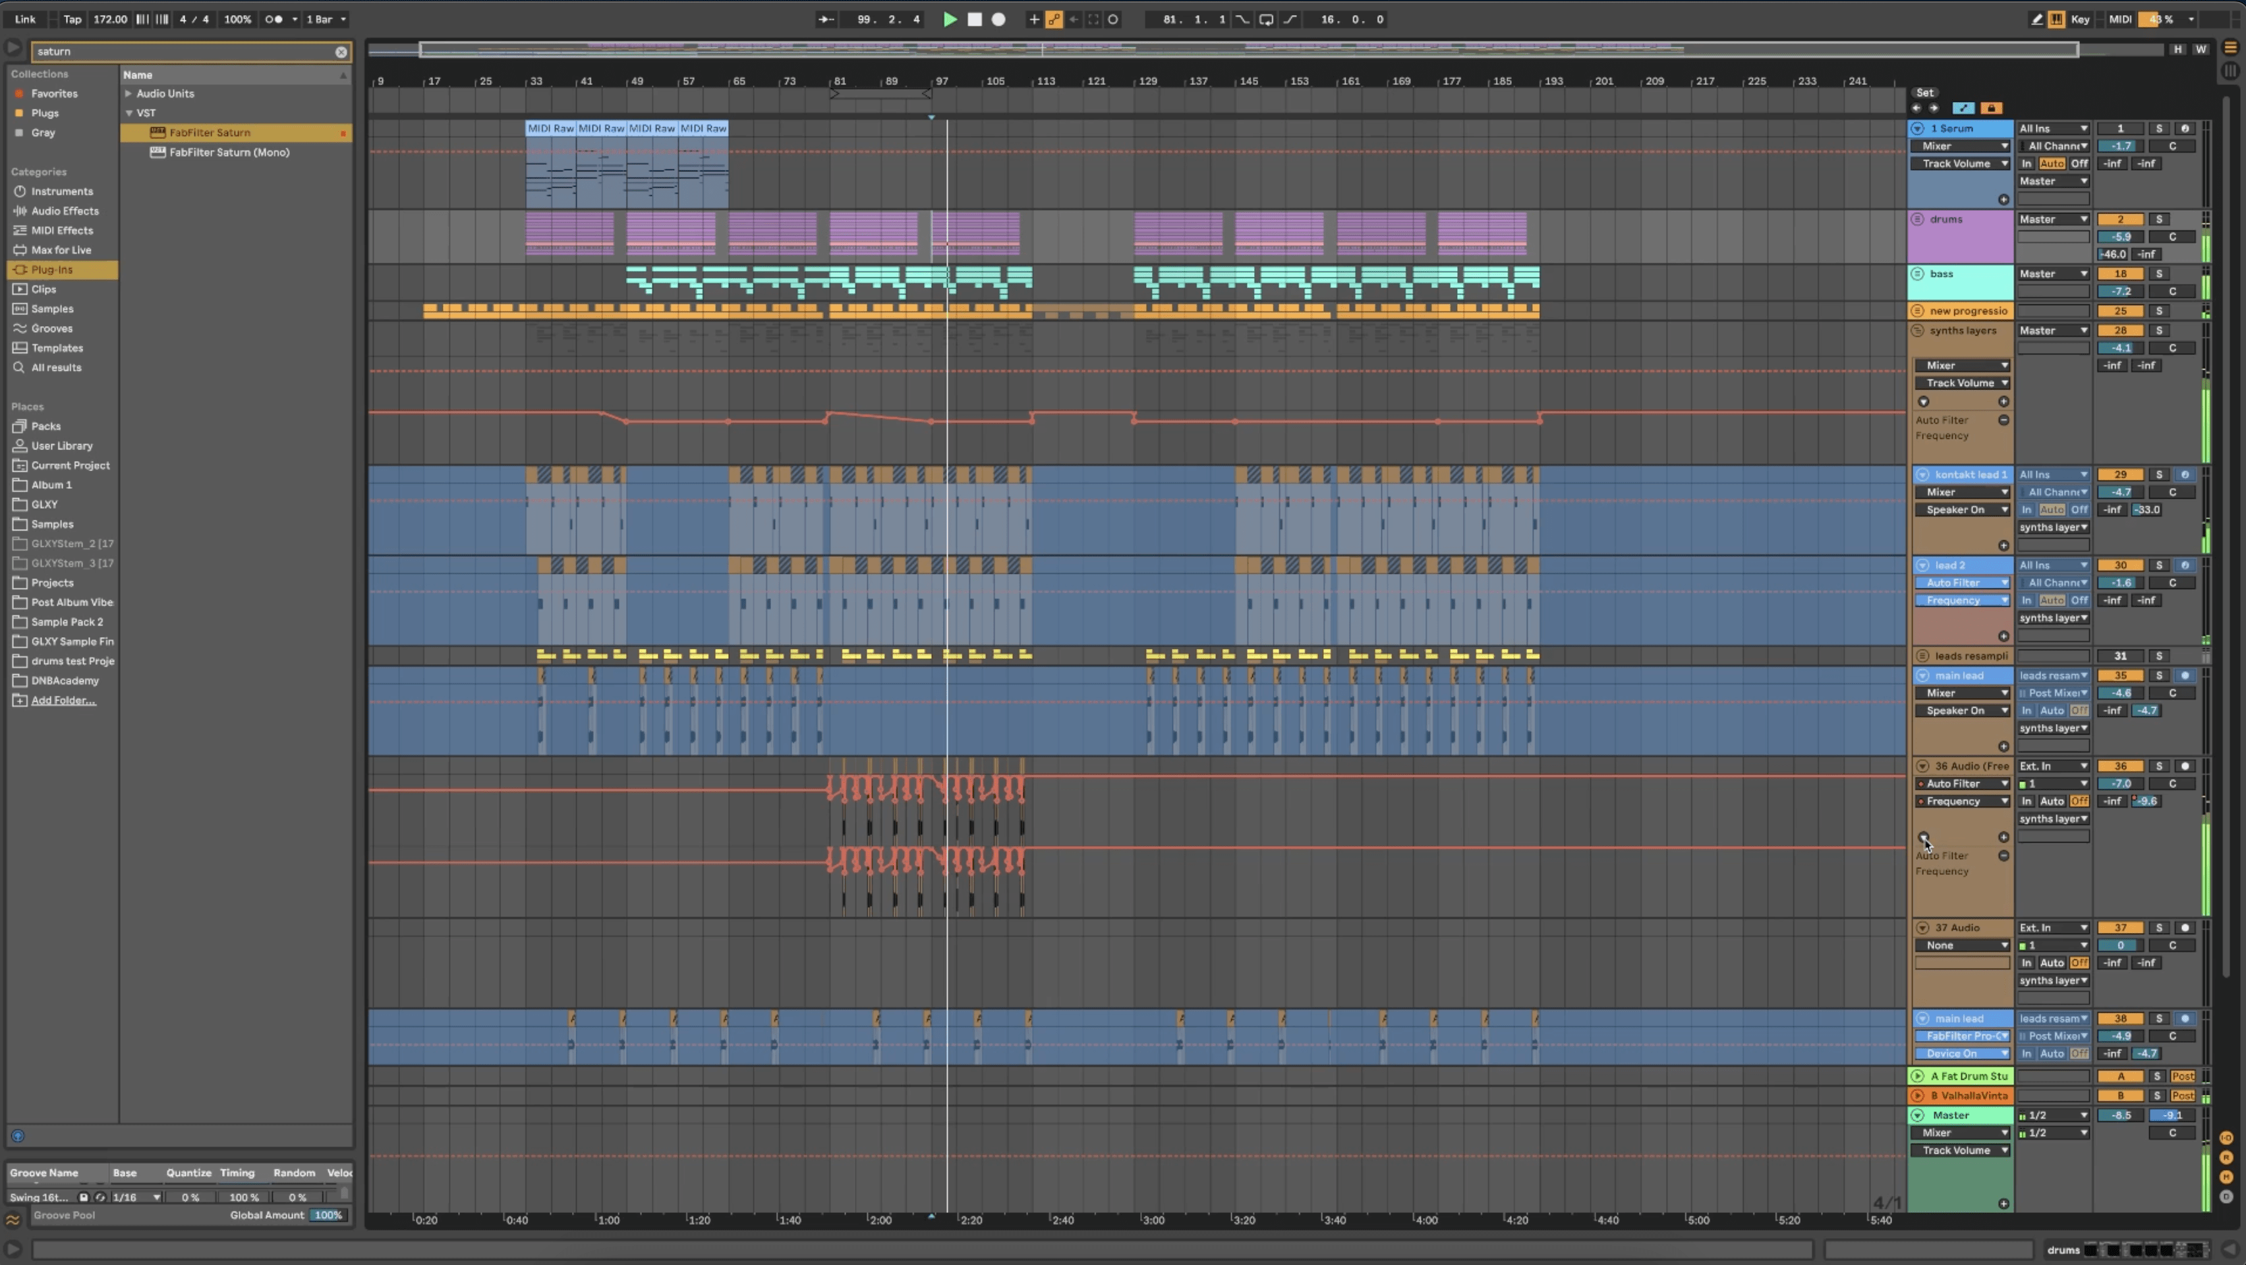Image resolution: width=2246 pixels, height=1265 pixels.
Task: Remove Auto Filter lane on synths layers
Action: tap(2003, 420)
